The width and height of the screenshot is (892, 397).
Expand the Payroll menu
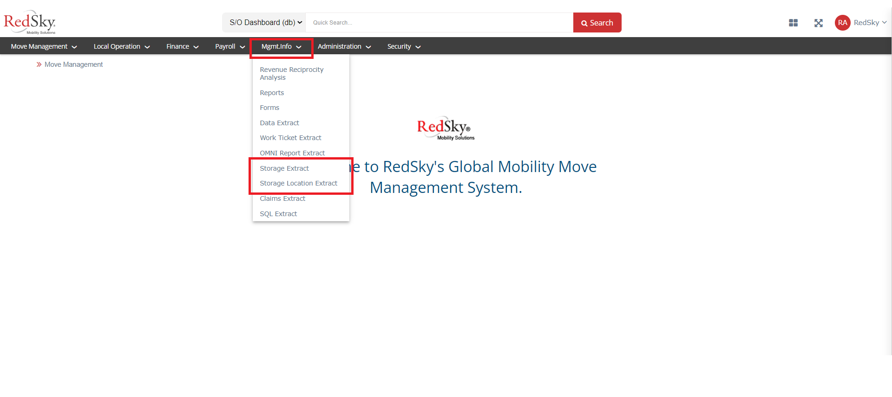pyautogui.click(x=230, y=46)
